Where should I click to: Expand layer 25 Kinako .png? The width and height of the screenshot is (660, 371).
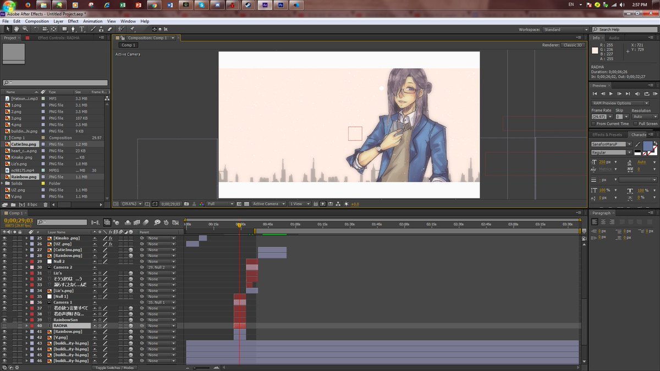coord(26,238)
